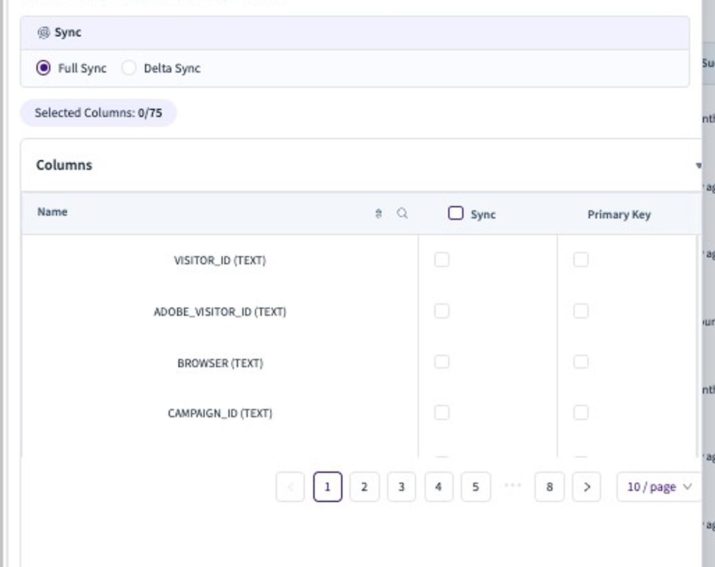Jump to last page 8
715x567 pixels.
pyautogui.click(x=550, y=487)
